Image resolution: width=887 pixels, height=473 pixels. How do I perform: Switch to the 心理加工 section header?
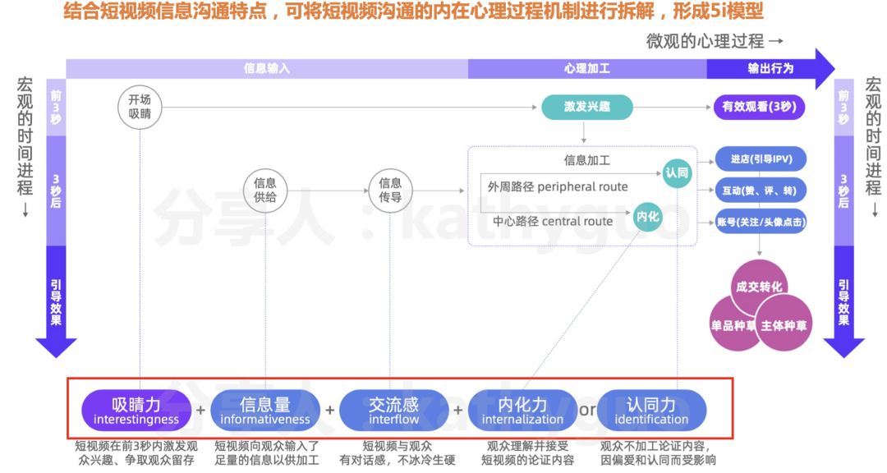[587, 69]
